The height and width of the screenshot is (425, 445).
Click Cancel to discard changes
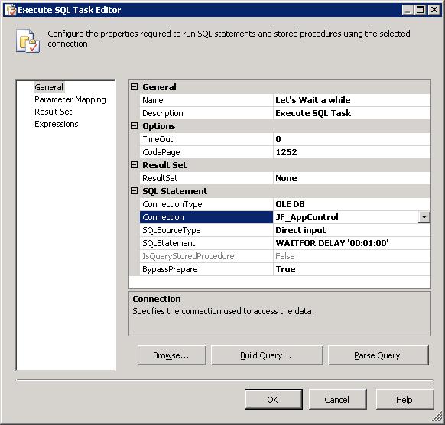tap(337, 400)
